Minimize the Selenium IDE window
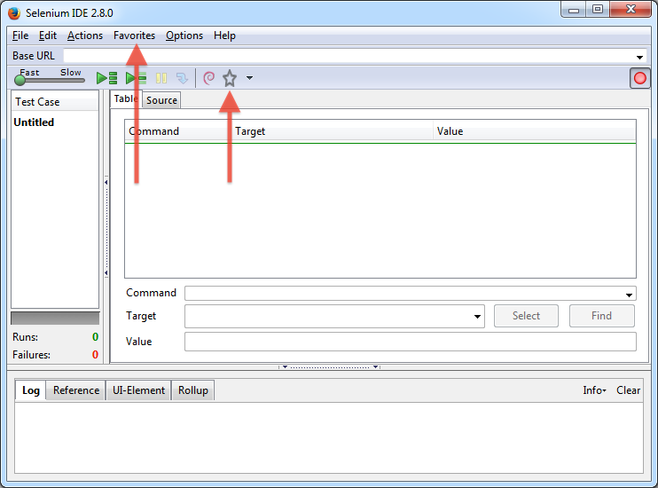 pyautogui.click(x=574, y=10)
